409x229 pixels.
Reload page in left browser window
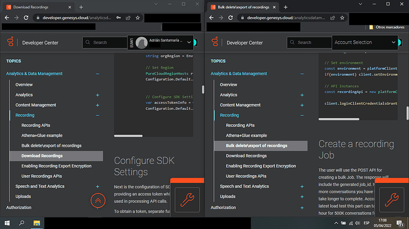coord(26,18)
